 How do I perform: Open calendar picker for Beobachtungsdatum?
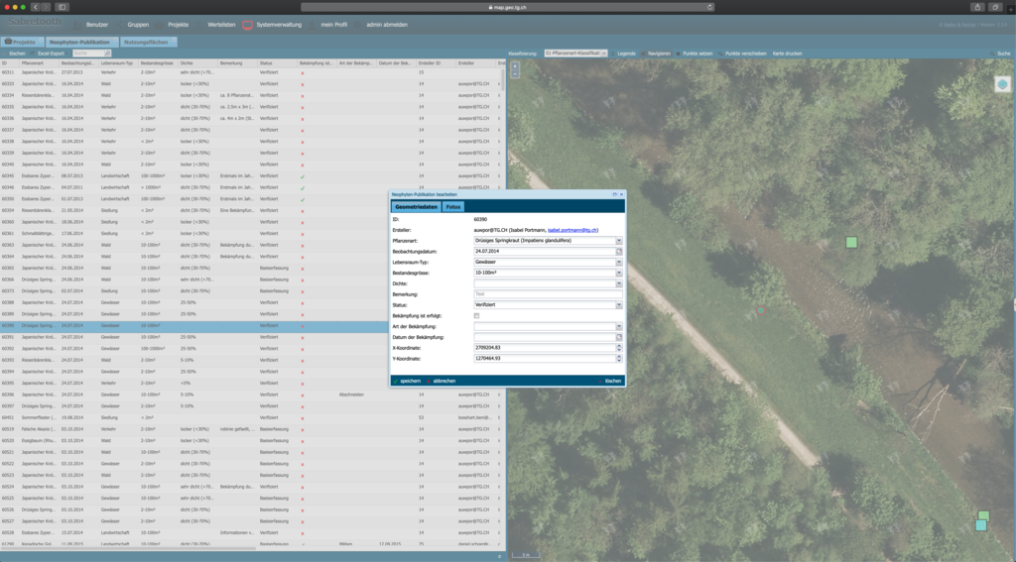pos(619,251)
